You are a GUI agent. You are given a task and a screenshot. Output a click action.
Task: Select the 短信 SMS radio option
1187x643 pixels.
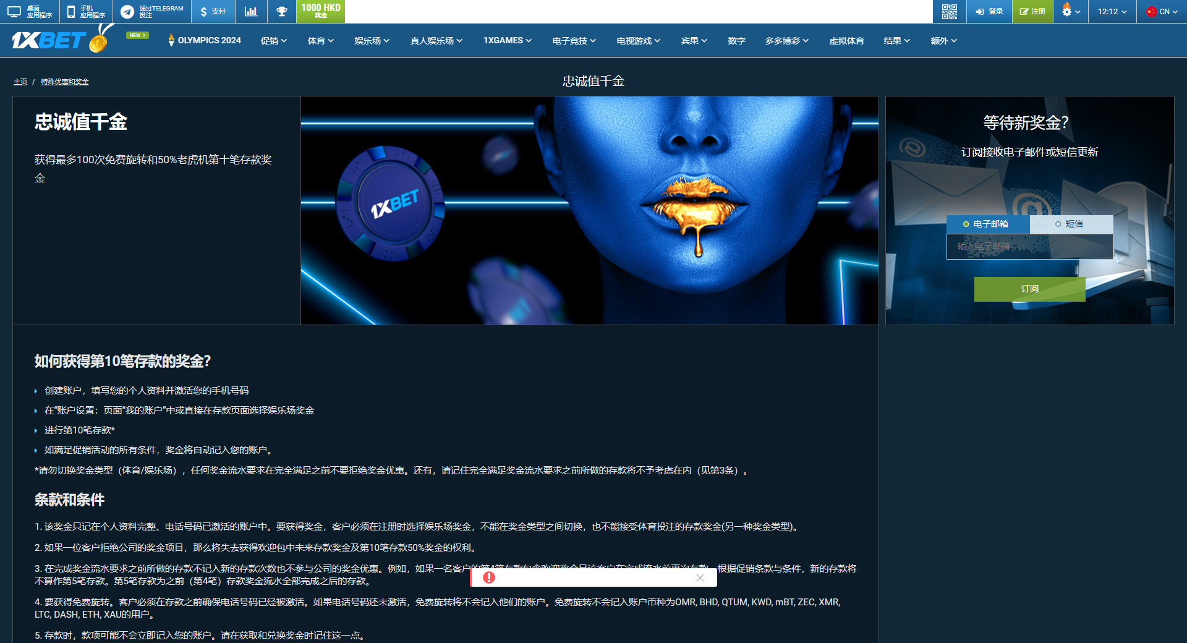click(x=1070, y=224)
